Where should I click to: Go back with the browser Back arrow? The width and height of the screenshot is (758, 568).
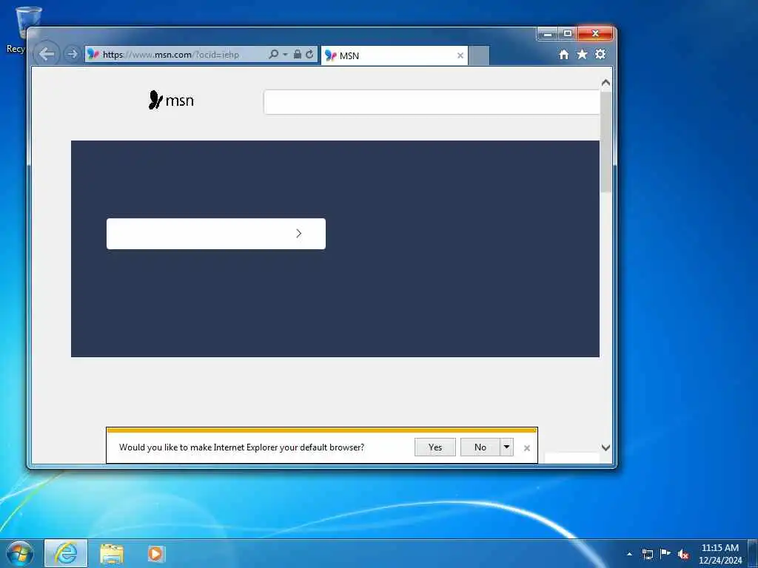coord(47,54)
